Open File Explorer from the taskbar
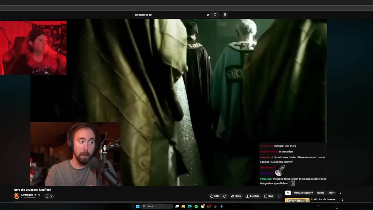 tap(183, 206)
